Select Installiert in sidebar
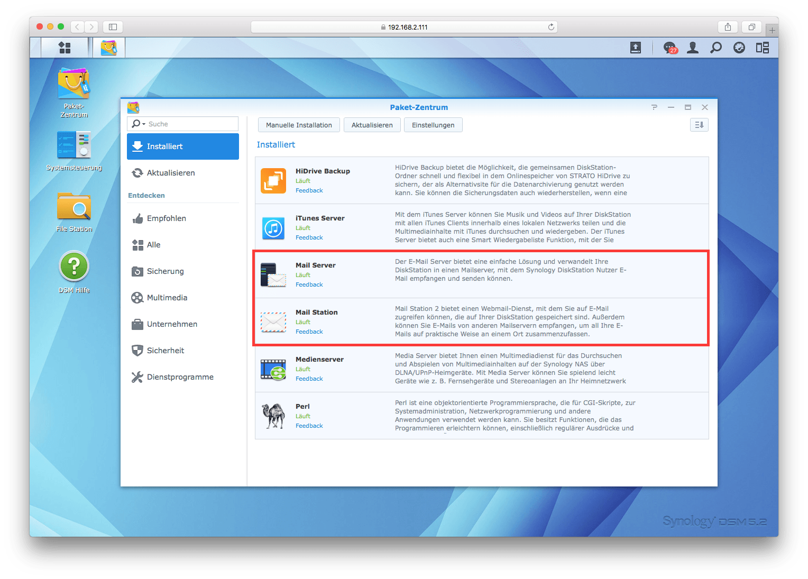 point(183,146)
